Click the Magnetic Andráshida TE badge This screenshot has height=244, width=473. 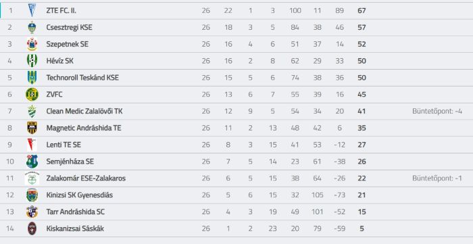coord(32,128)
